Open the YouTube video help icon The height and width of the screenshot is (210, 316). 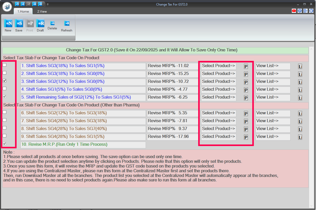(x=294, y=11)
